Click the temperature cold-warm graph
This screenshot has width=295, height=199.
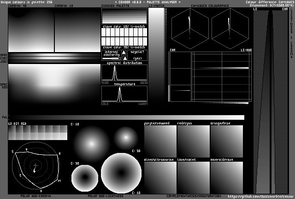point(124,94)
